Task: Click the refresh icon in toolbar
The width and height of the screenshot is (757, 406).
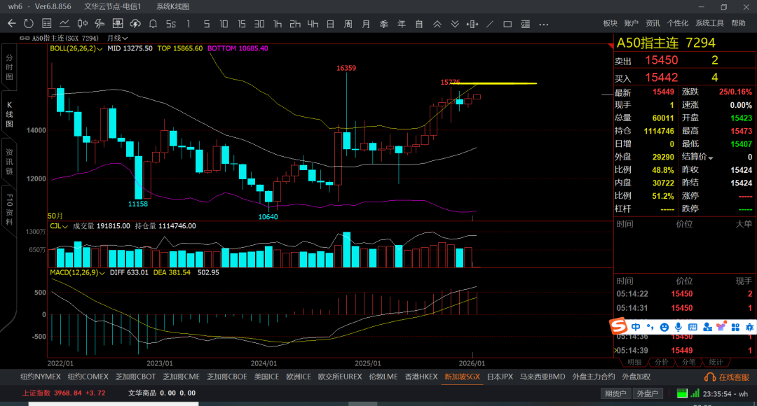Action: point(29,24)
